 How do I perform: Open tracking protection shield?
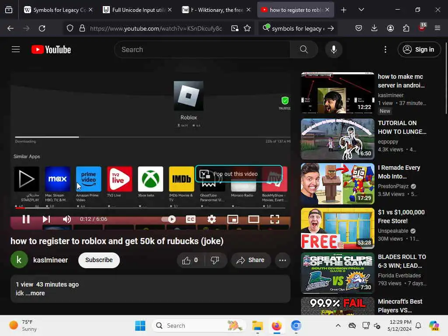[70, 28]
